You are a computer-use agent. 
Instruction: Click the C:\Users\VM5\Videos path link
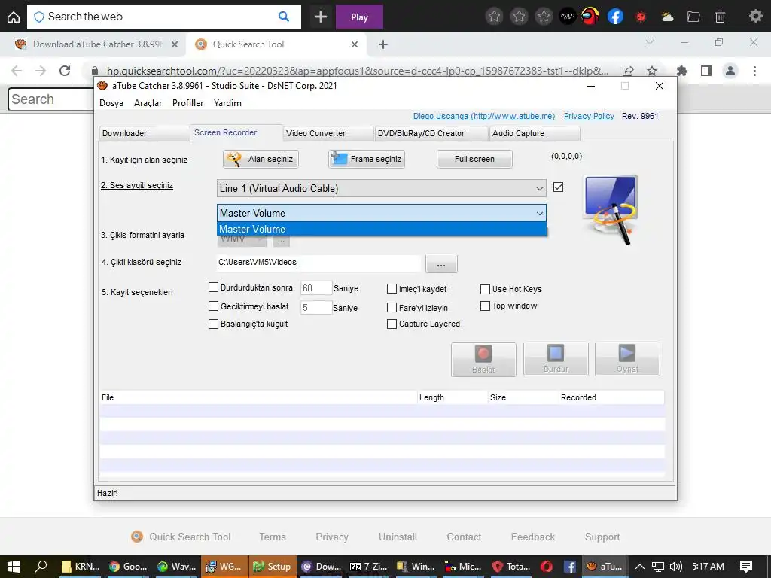tap(258, 262)
